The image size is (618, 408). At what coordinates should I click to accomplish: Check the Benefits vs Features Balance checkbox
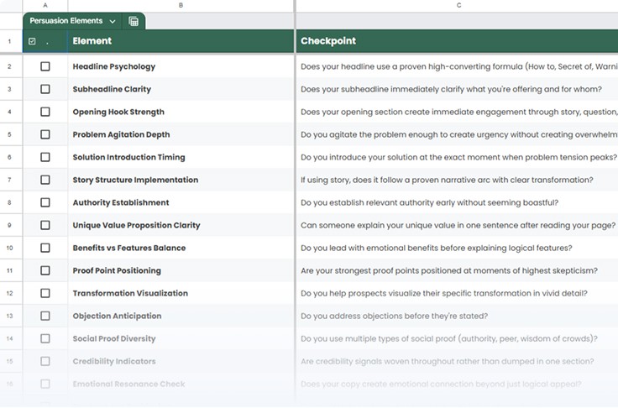[x=45, y=248]
